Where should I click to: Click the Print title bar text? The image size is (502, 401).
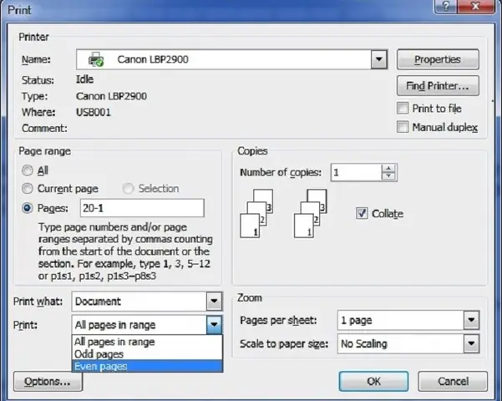(x=19, y=10)
